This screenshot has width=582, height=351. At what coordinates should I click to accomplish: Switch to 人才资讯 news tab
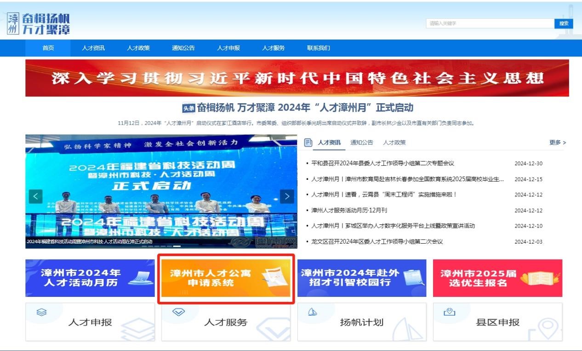[x=329, y=143]
